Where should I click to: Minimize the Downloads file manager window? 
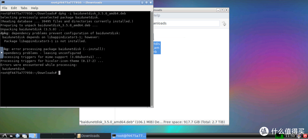point(218,10)
